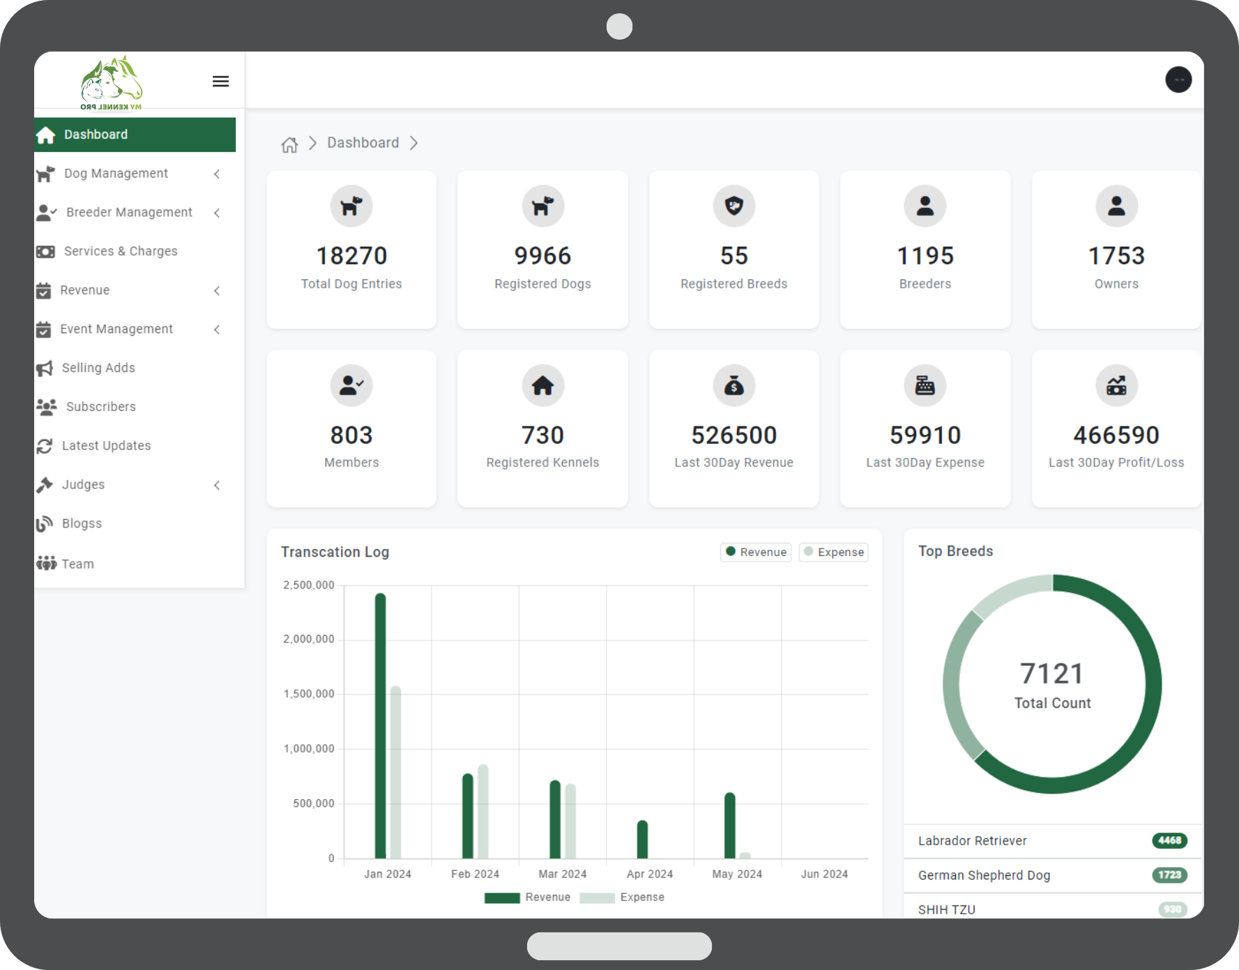Click the Breeder Management sidebar user icon
This screenshot has height=970, width=1239.
coord(46,213)
